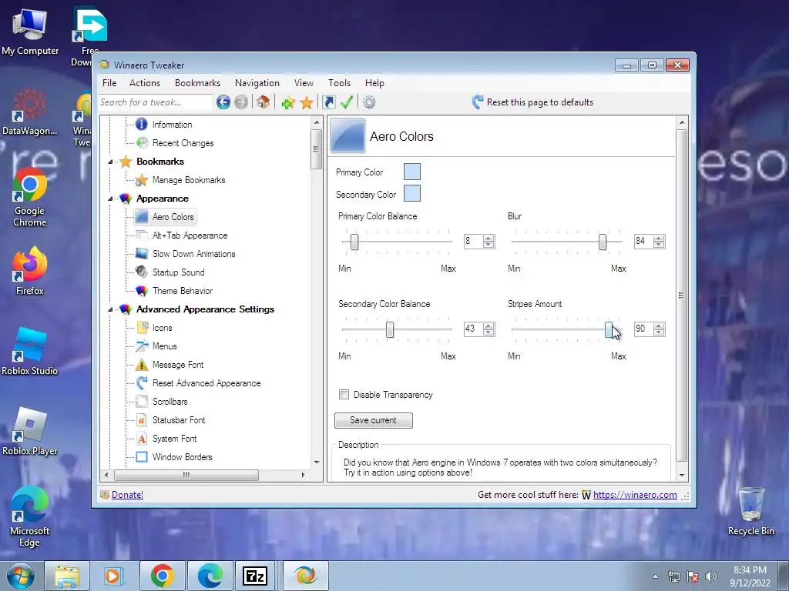Decrease Stripes Amount spinner down
789x591 pixels.
click(659, 332)
